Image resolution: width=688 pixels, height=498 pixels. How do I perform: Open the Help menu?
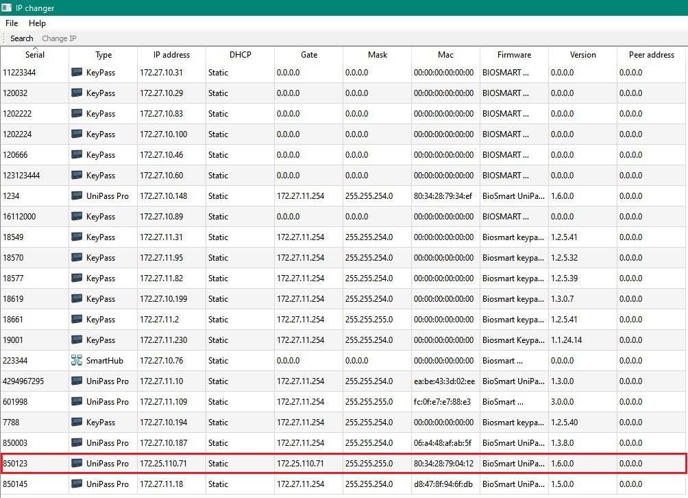(x=37, y=23)
